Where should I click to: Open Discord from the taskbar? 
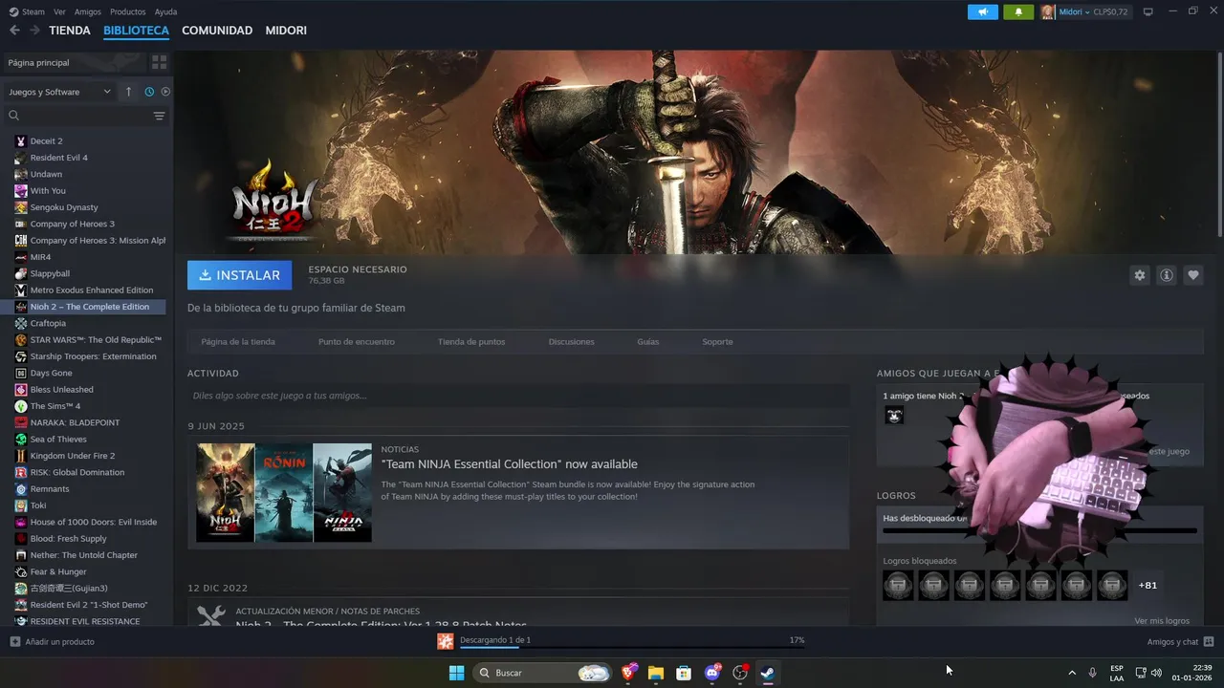tap(711, 673)
